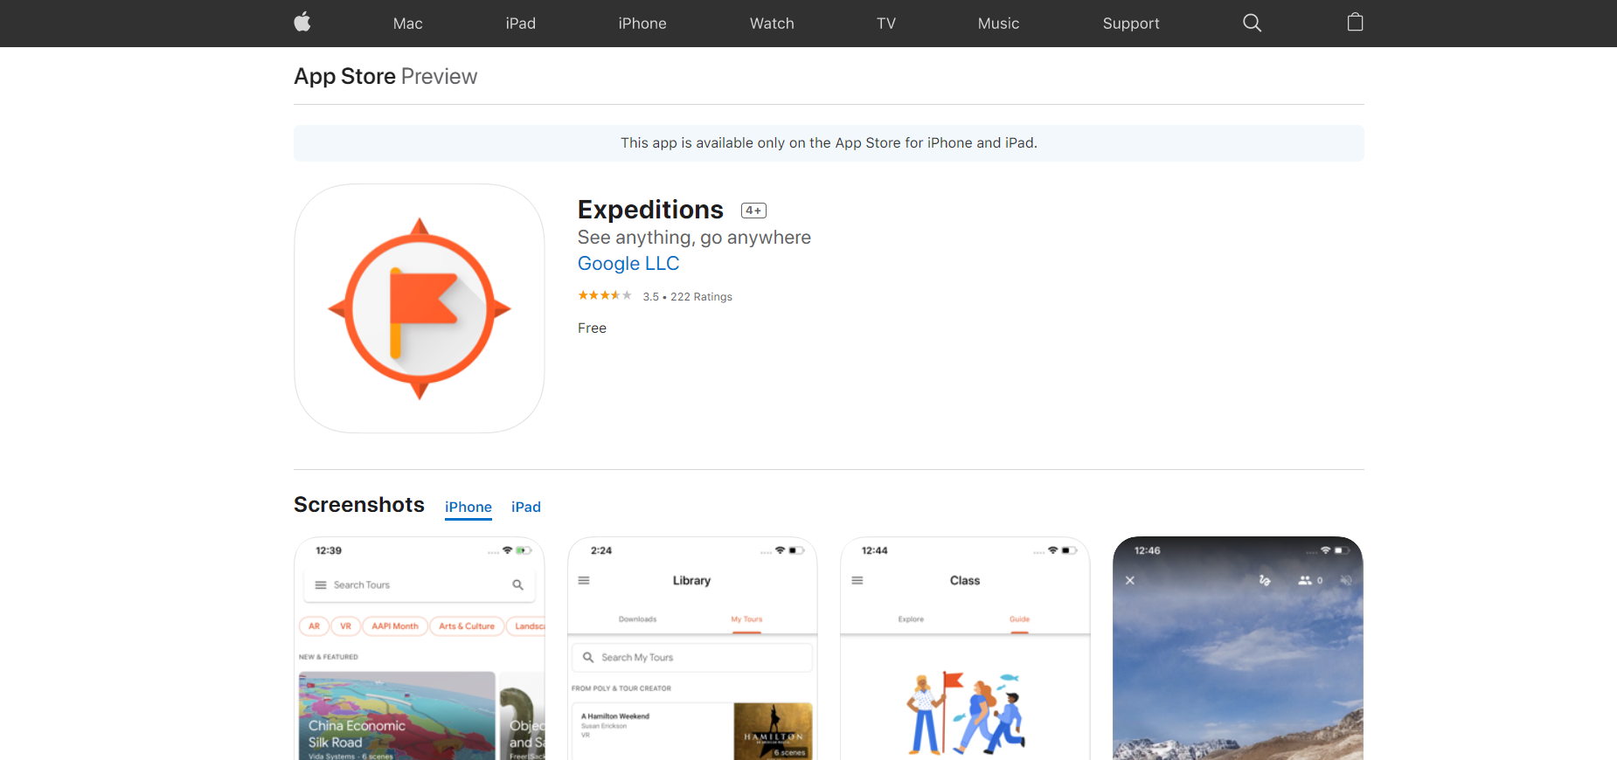This screenshot has height=760, width=1617.
Task: Click the AR chip in the first screenshot
Action: [314, 626]
